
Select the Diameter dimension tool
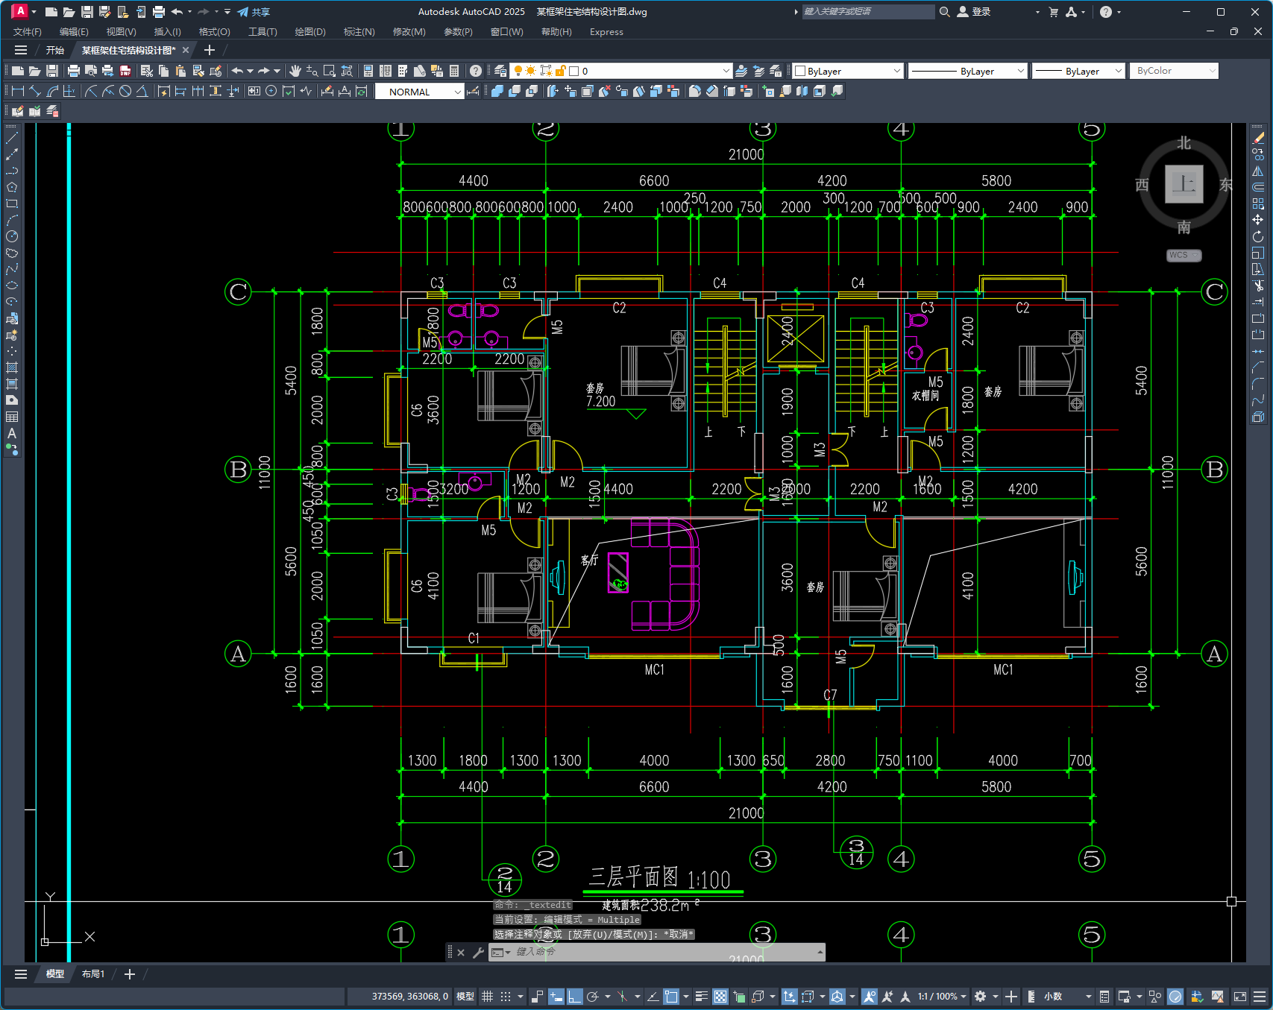point(125,91)
